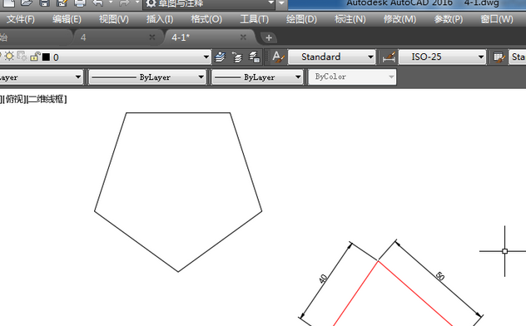Click the [二维线框] visual style label
Viewport: 526px width, 326px height.
tap(47, 99)
